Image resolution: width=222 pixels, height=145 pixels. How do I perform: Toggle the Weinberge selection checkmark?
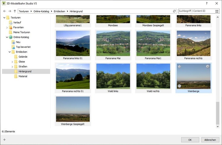pos(179,86)
